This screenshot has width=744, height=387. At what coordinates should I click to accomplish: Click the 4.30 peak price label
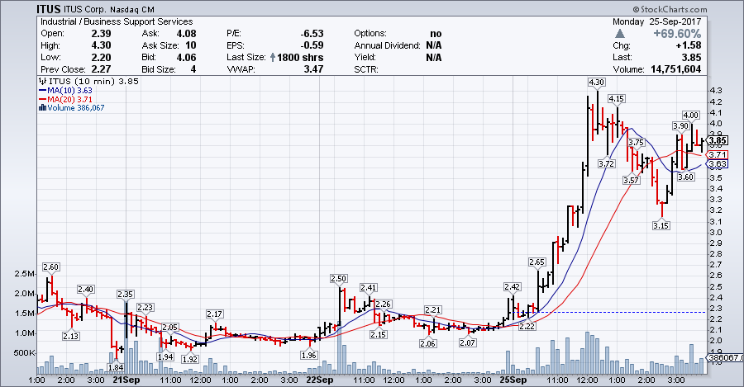(596, 83)
